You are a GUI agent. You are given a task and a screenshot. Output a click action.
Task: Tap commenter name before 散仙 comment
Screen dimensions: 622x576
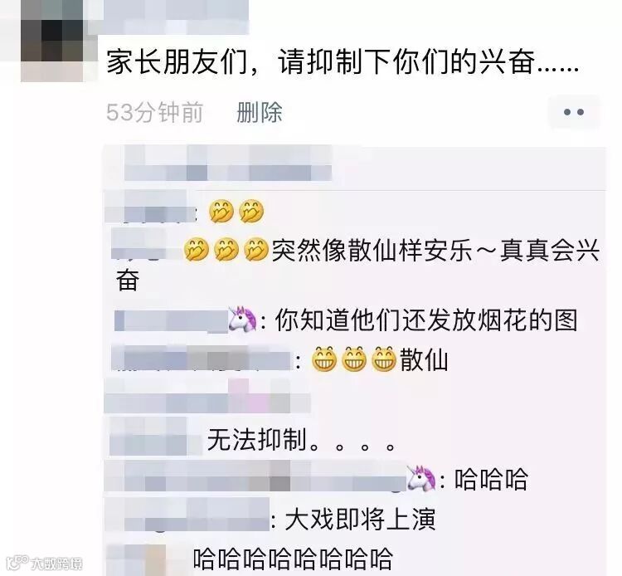[202, 358]
